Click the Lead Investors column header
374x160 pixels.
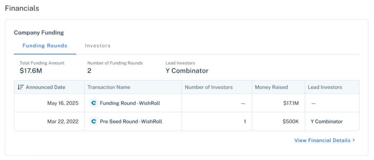325,87
